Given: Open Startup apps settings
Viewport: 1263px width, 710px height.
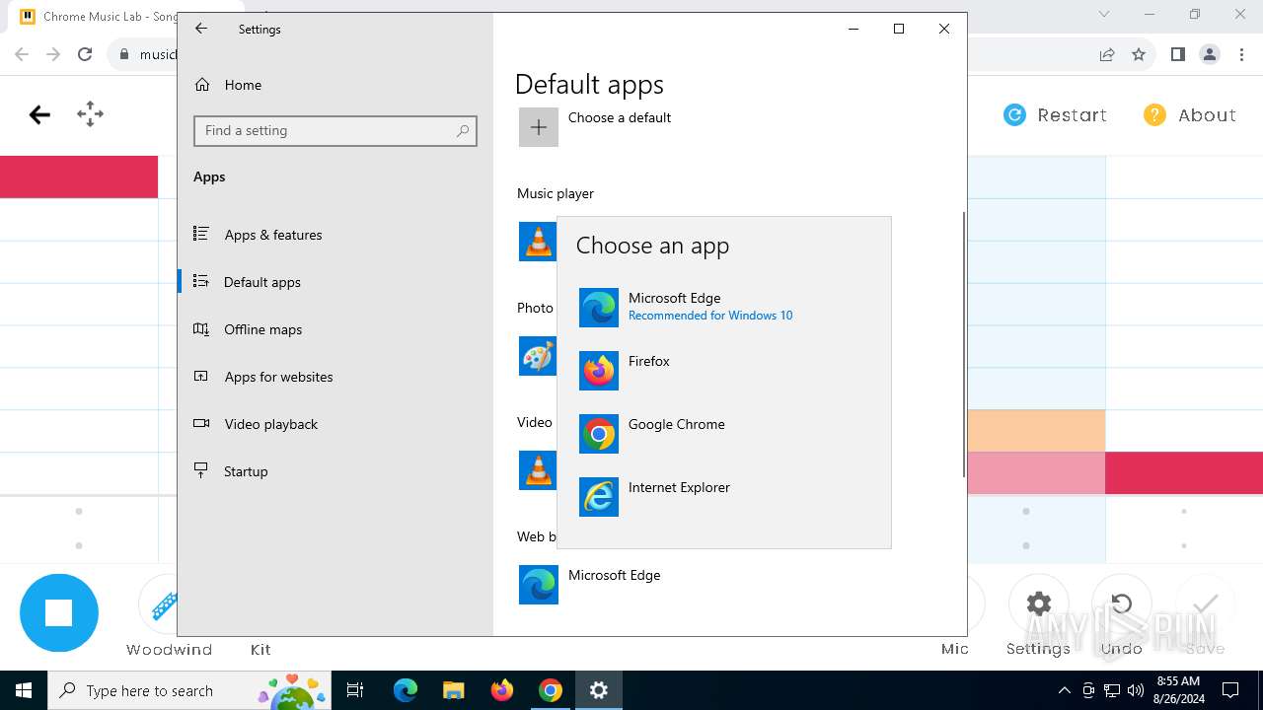Looking at the screenshot, I should tap(335, 471).
